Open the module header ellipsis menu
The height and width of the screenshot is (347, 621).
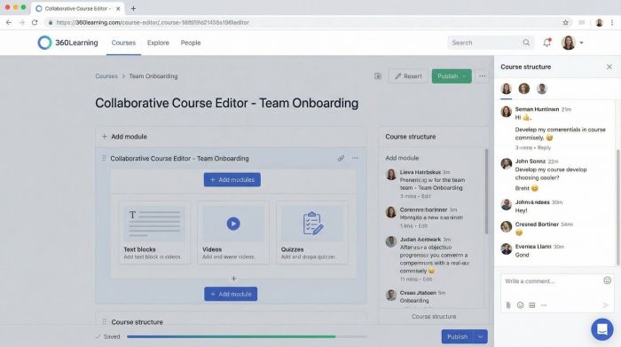click(355, 158)
